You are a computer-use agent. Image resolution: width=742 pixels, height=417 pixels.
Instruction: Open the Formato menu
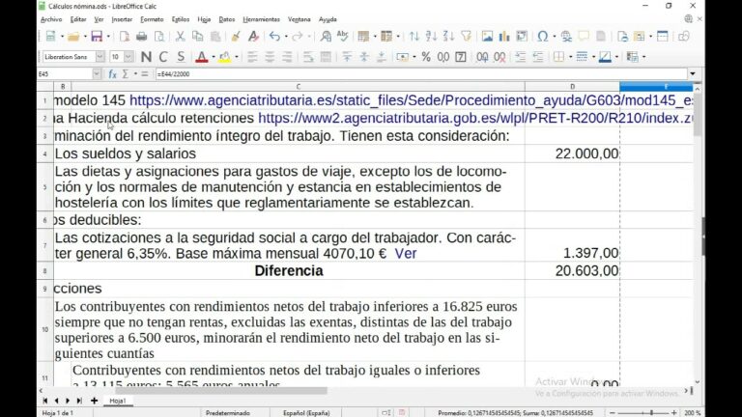tap(152, 19)
